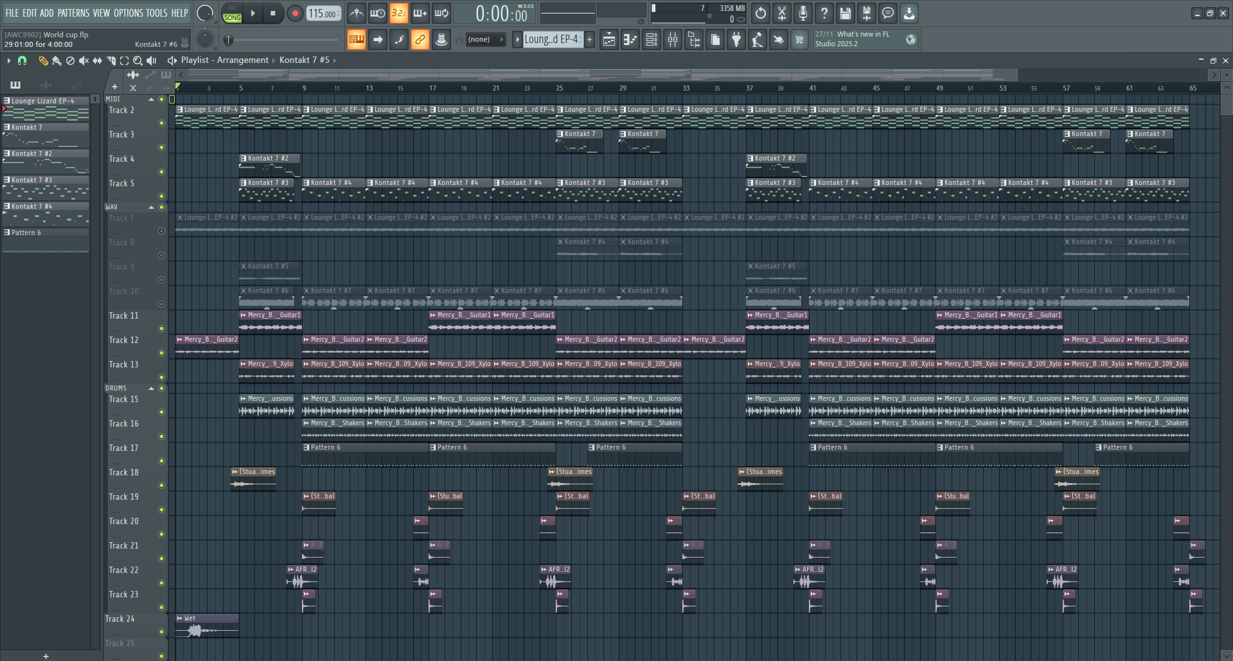
Task: Toggle note/clip grouping link icon
Action: [x=420, y=39]
